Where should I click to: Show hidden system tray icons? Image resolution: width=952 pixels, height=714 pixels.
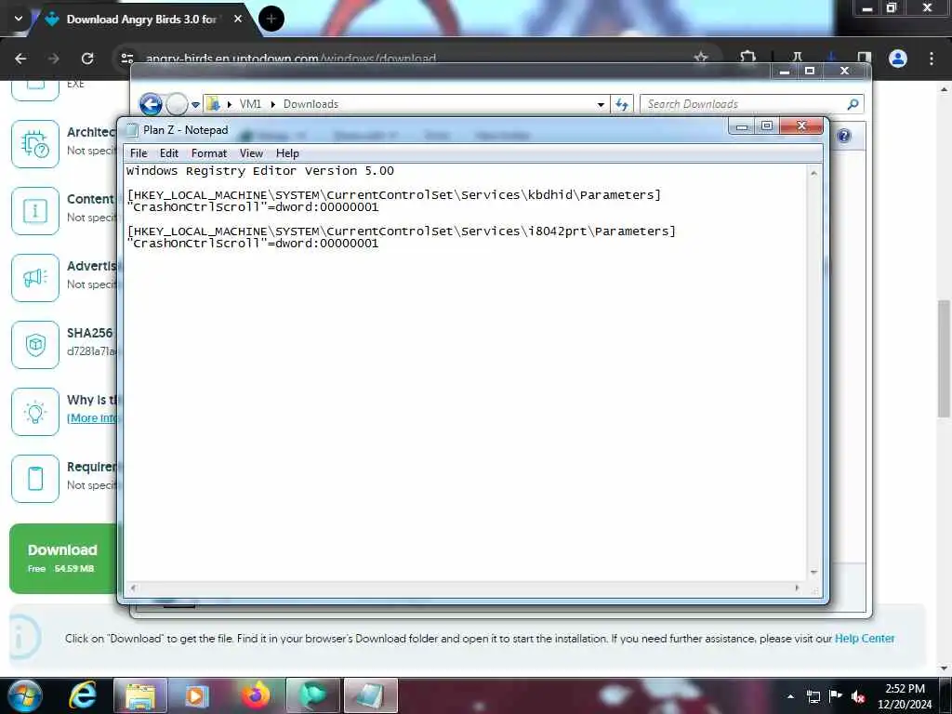tap(790, 696)
